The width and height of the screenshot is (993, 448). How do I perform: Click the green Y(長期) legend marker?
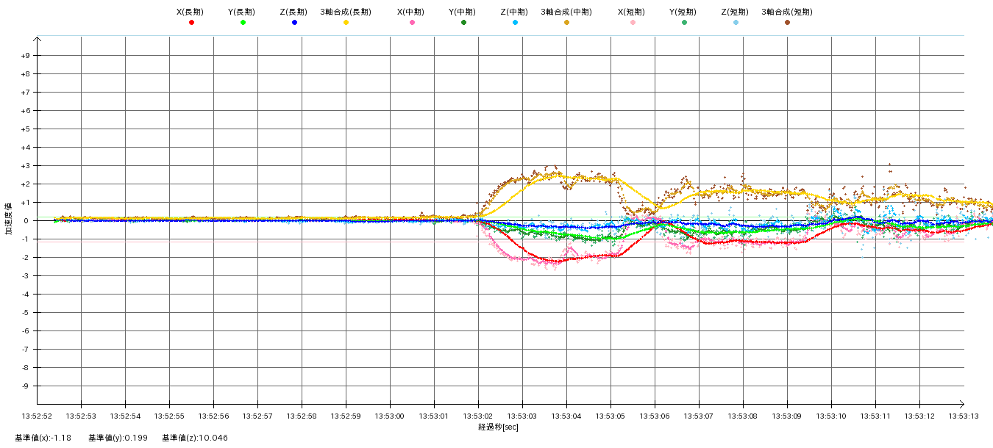(x=243, y=23)
